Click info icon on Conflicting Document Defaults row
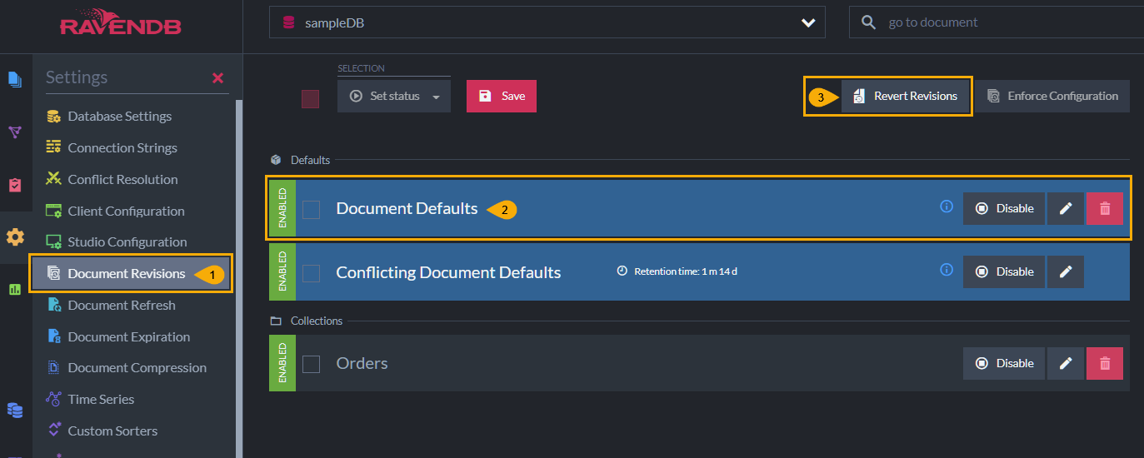1144x458 pixels. tap(947, 270)
